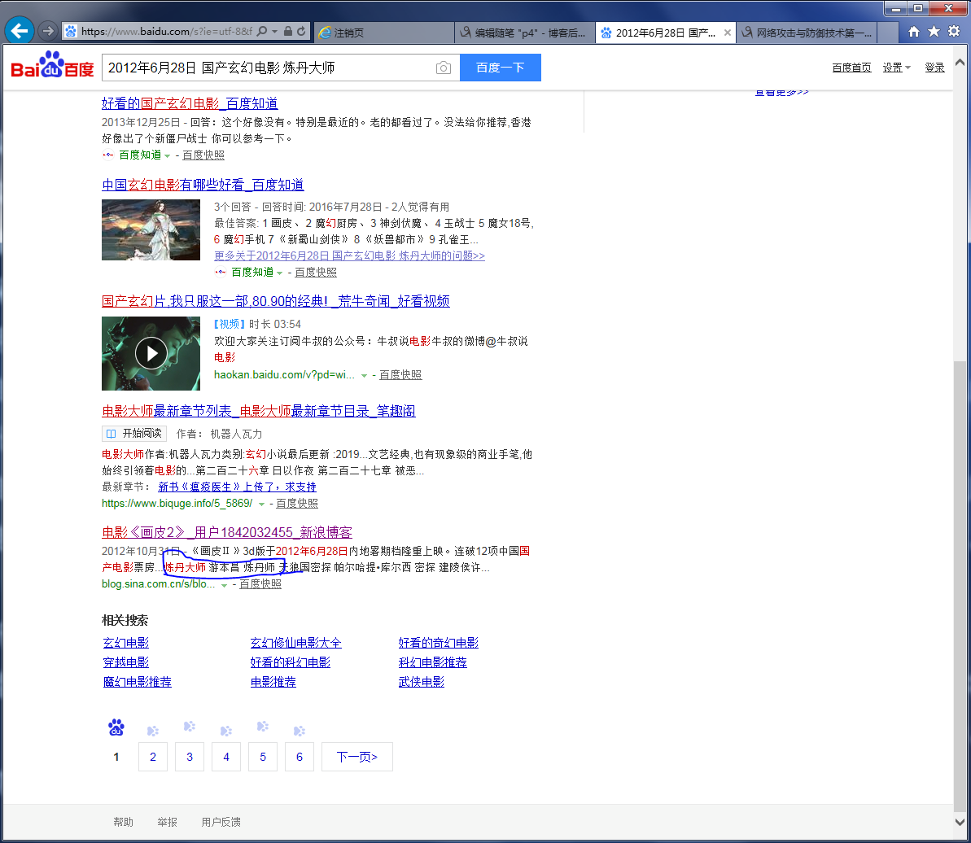Click the 帮助 footer link

(123, 822)
